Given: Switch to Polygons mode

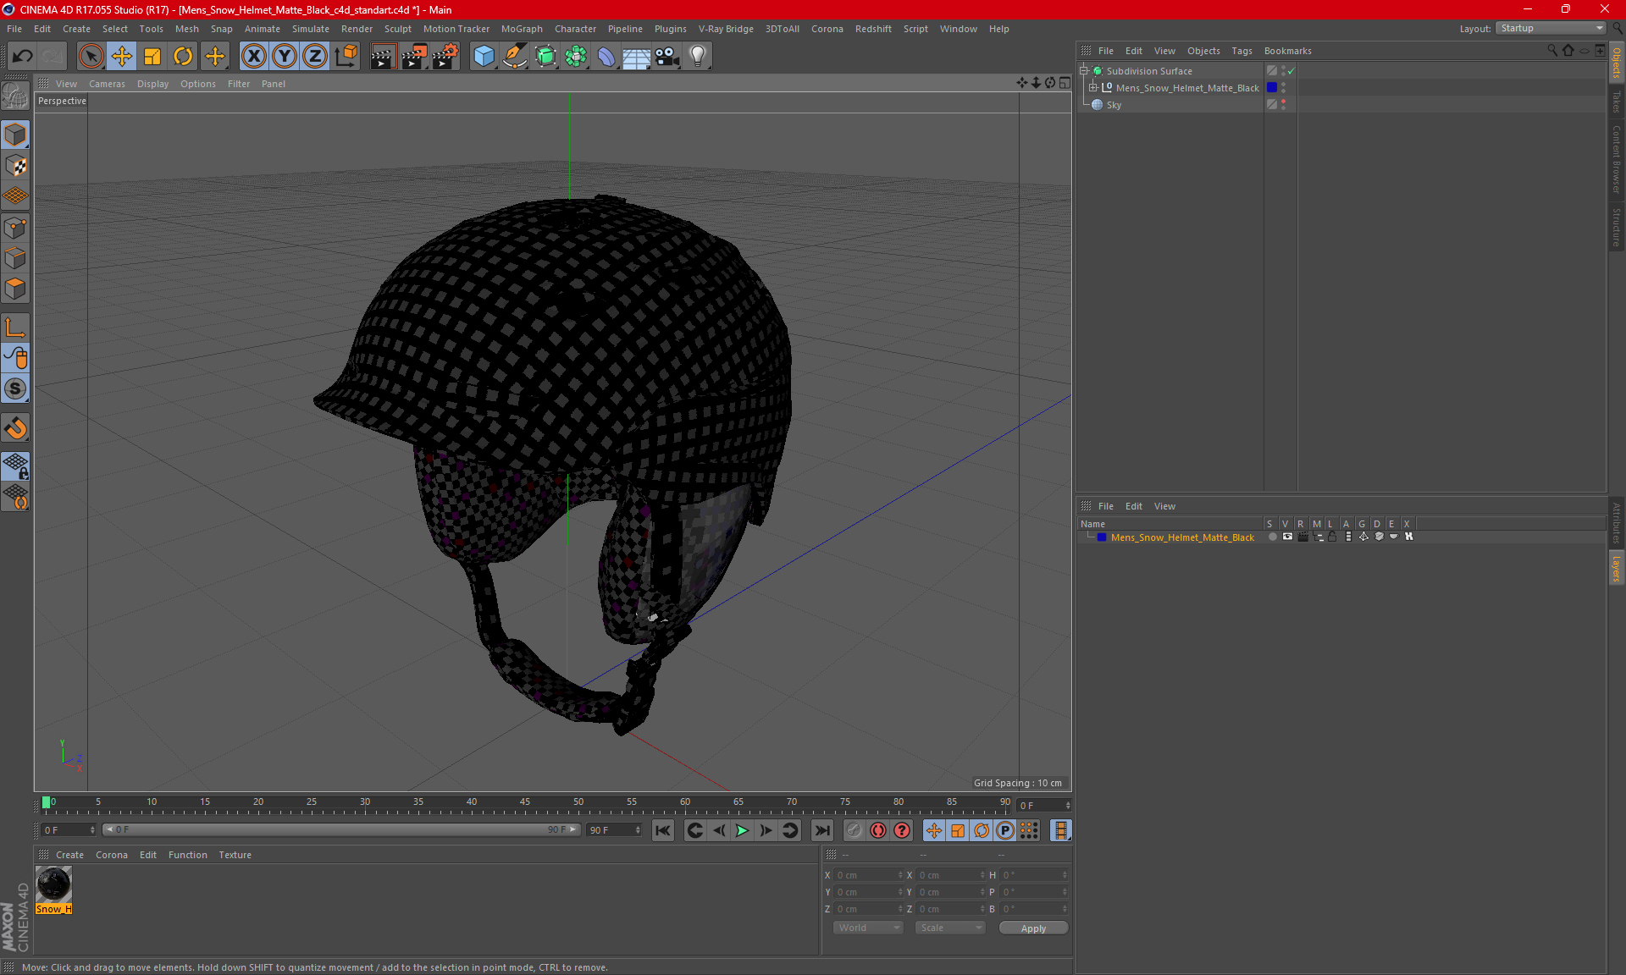Looking at the screenshot, I should coord(15,289).
